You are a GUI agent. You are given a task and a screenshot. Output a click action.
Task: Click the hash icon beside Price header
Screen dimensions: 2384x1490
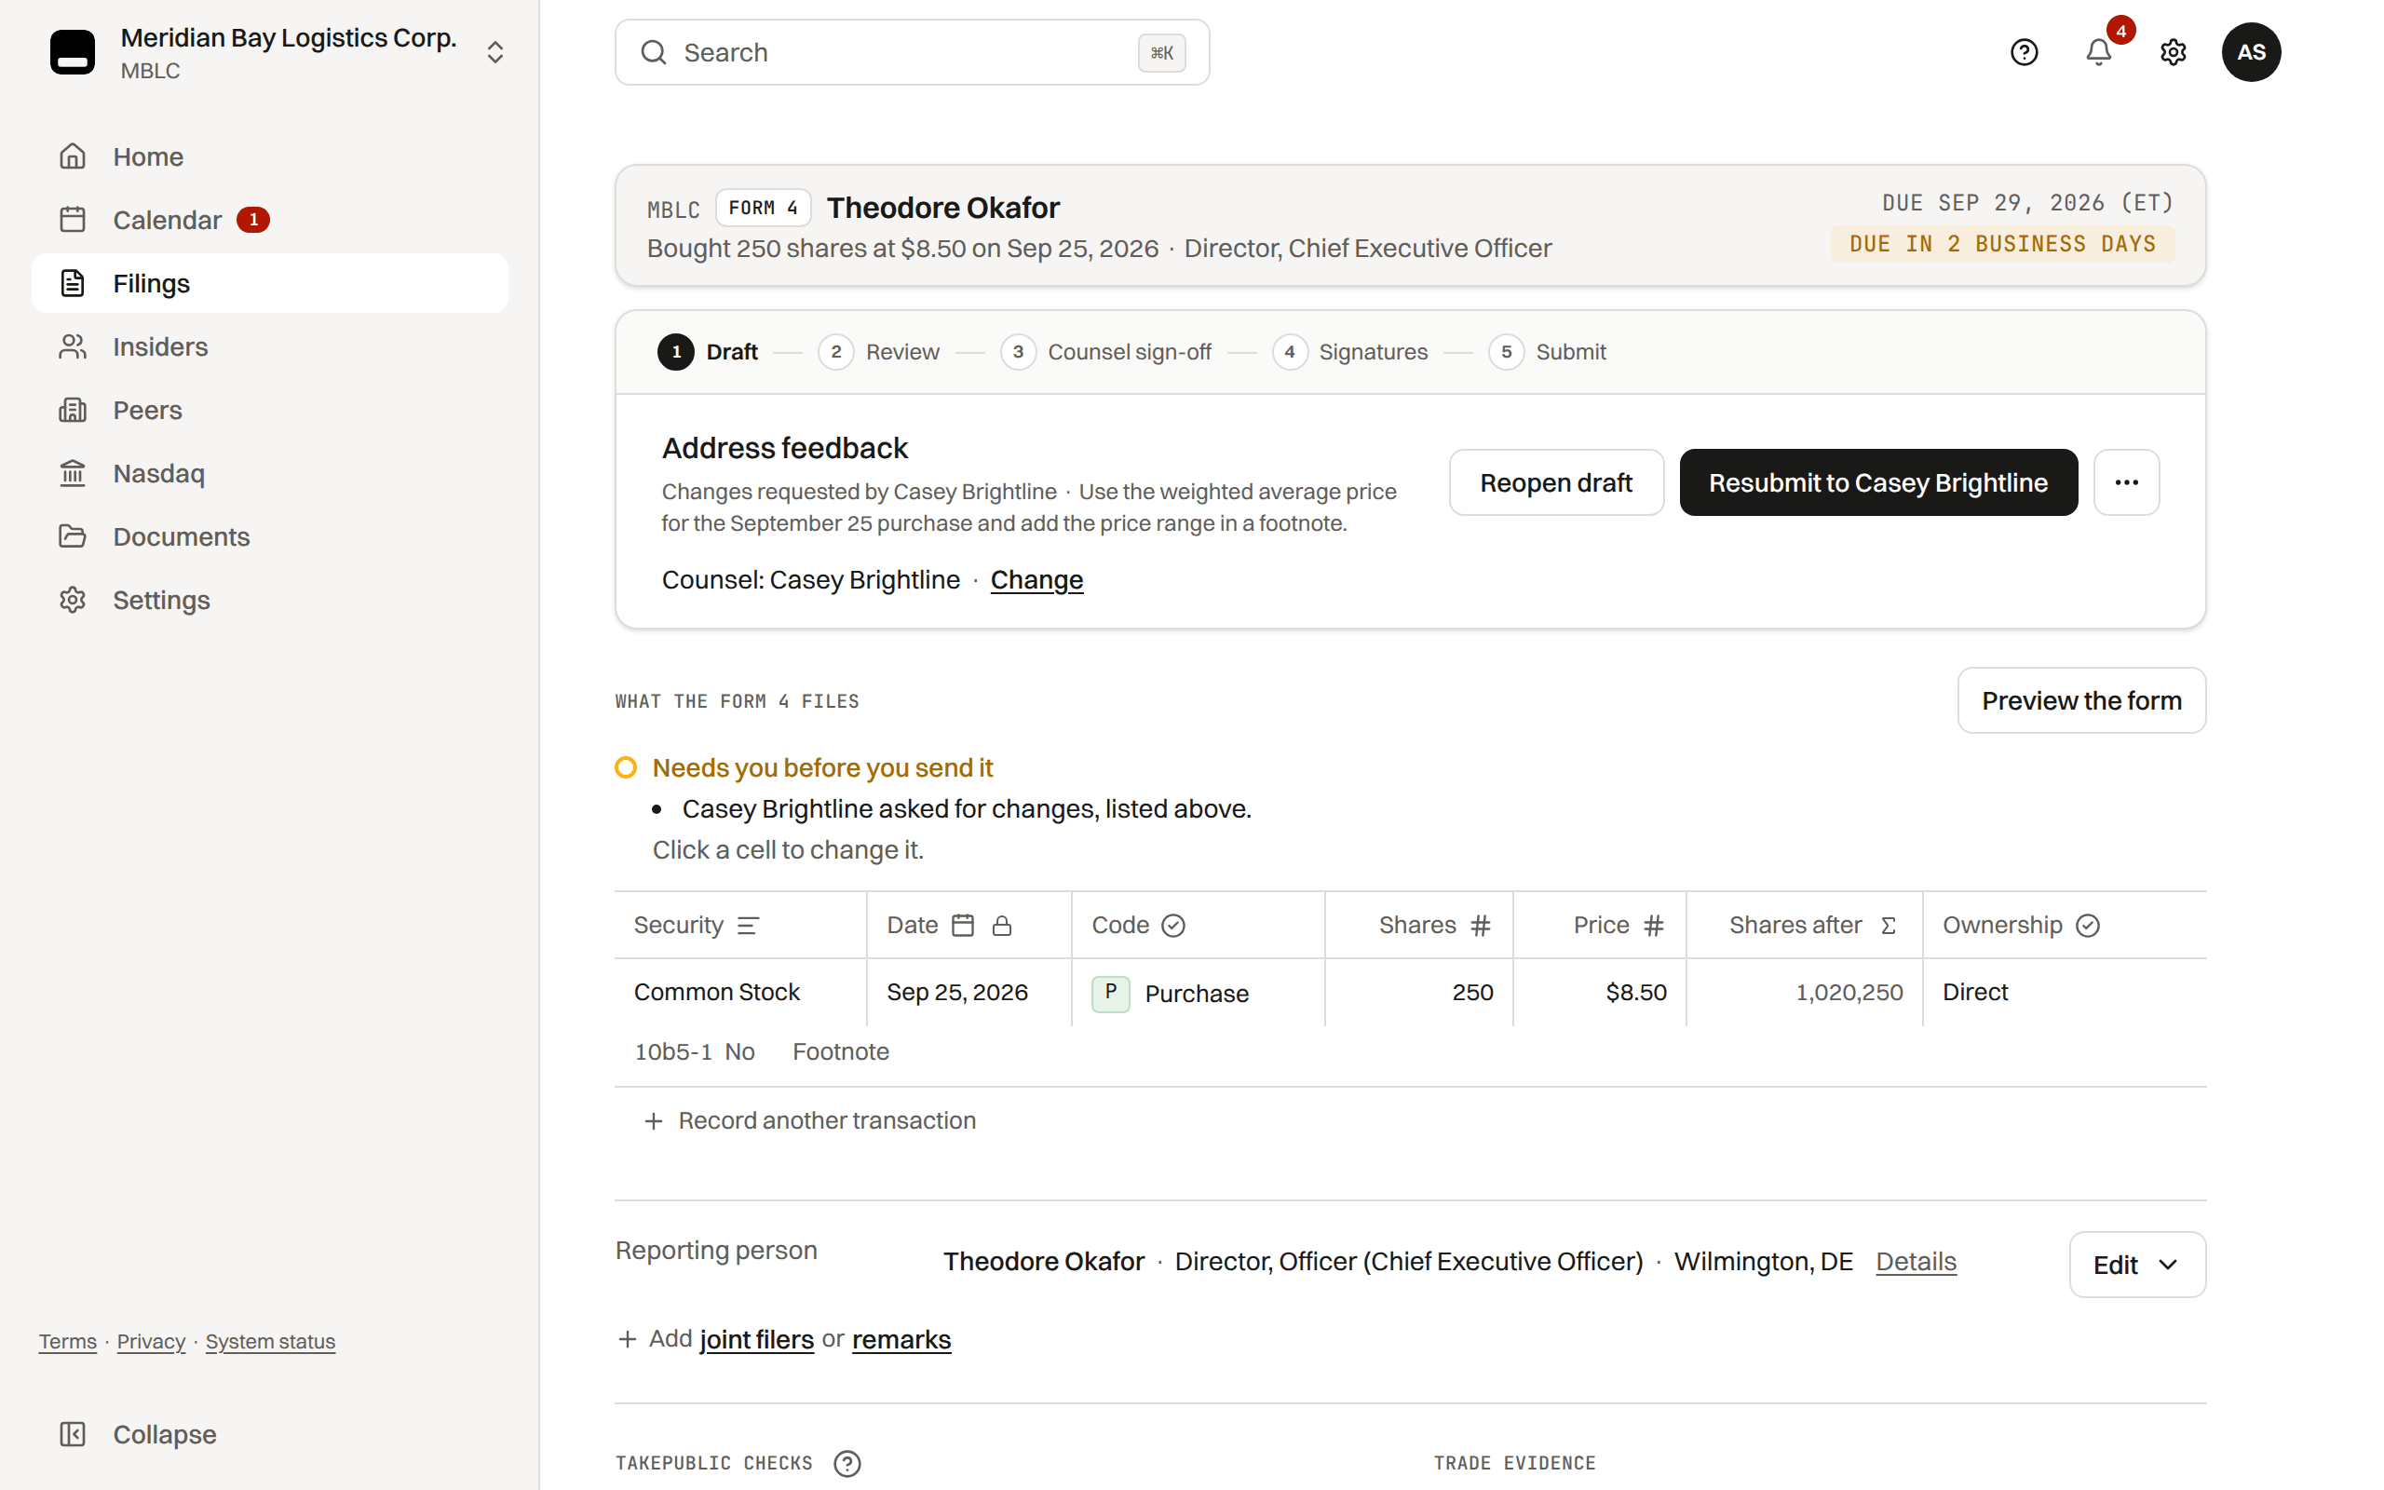point(1654,926)
